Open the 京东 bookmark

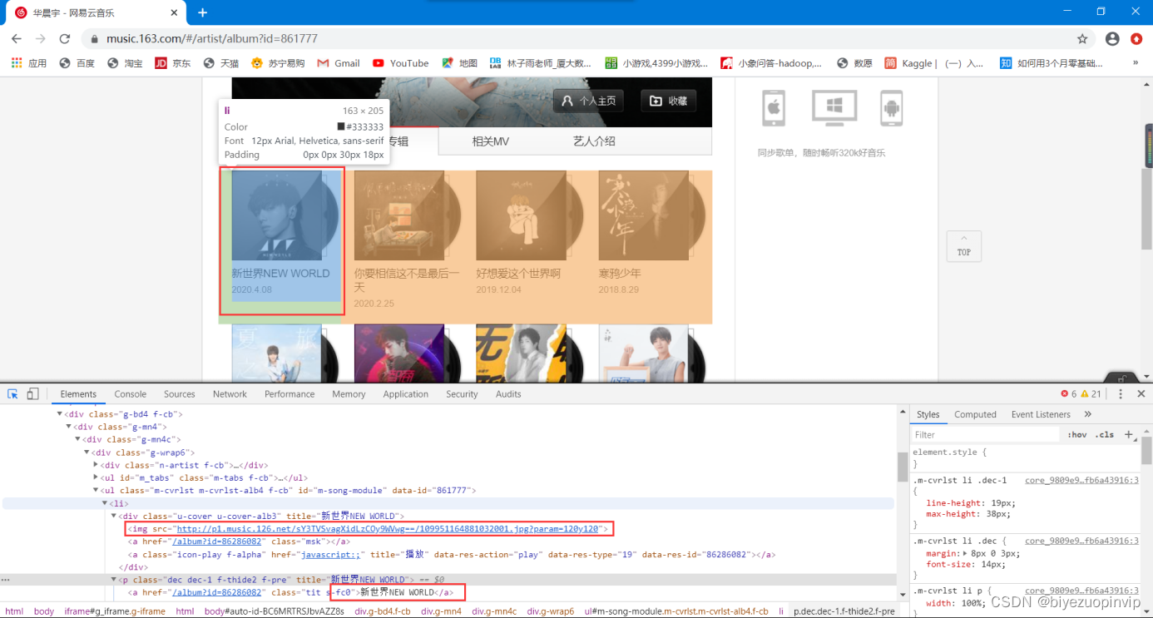click(x=173, y=63)
